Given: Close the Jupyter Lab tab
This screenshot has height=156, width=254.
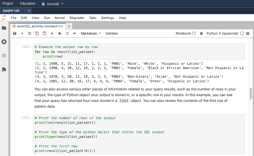Looking at the screenshot, I should tap(29, 11).
